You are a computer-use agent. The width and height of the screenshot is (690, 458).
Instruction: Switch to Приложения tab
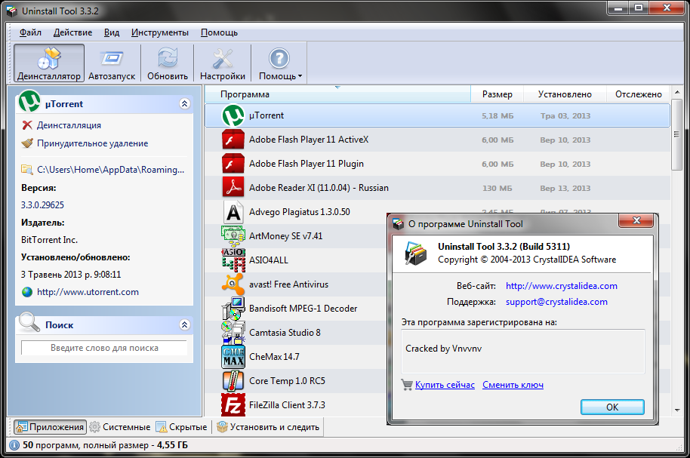[x=50, y=427]
